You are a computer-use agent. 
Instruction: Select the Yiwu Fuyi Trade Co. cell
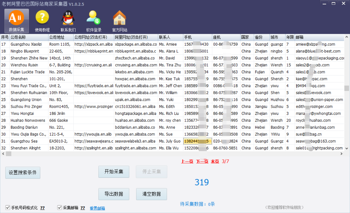[29, 86]
